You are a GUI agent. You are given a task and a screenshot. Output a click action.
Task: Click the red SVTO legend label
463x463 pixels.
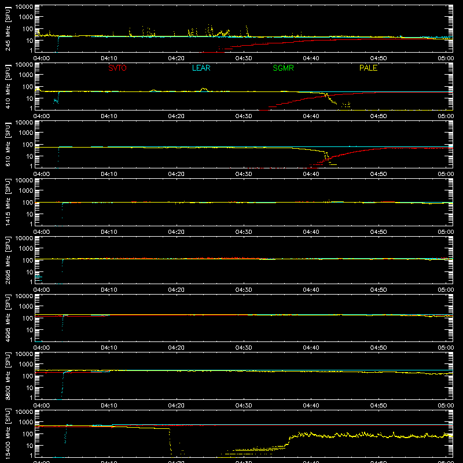click(117, 68)
